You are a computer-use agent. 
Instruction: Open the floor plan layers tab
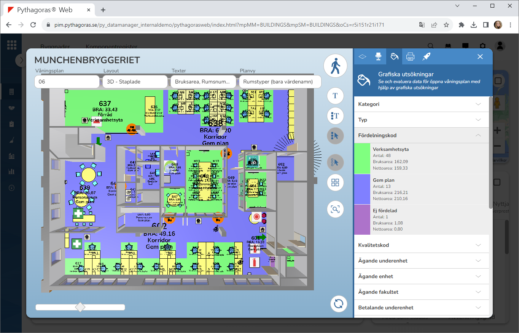tap(362, 56)
